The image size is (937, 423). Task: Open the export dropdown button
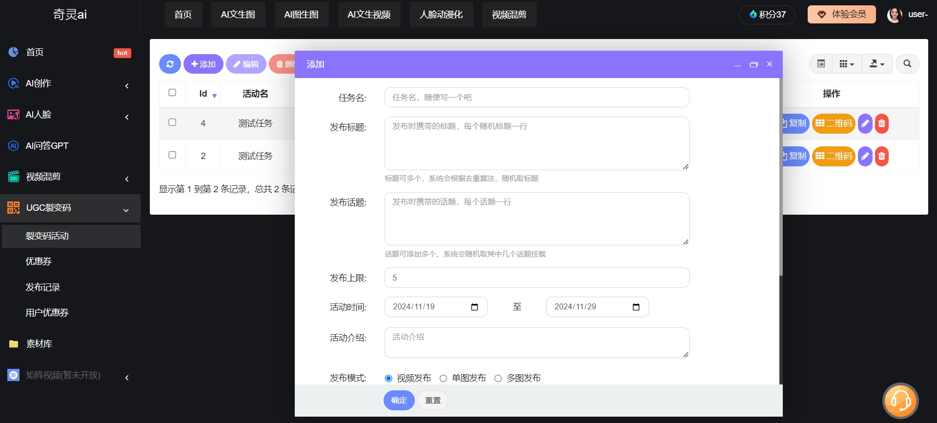point(877,64)
